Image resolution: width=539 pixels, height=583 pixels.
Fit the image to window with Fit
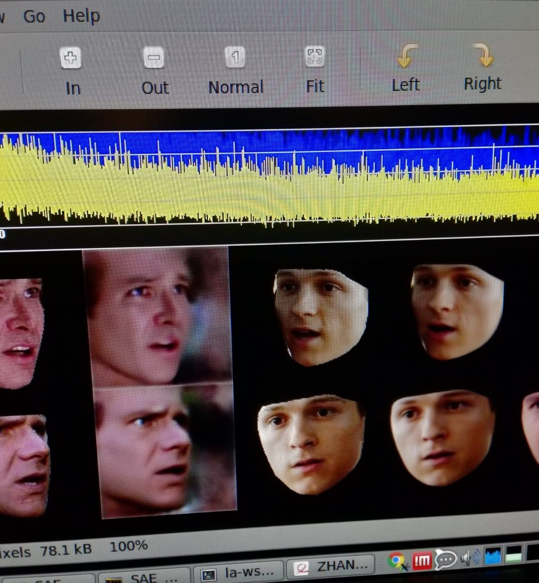pyautogui.click(x=314, y=70)
